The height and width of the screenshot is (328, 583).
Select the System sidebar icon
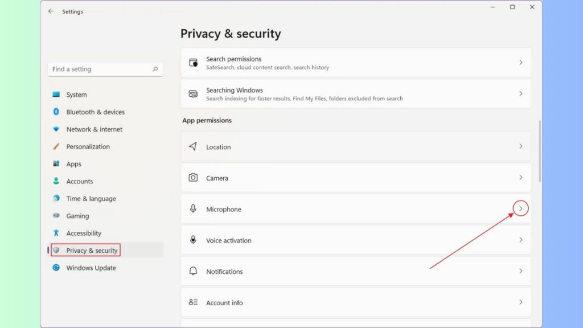click(x=56, y=95)
